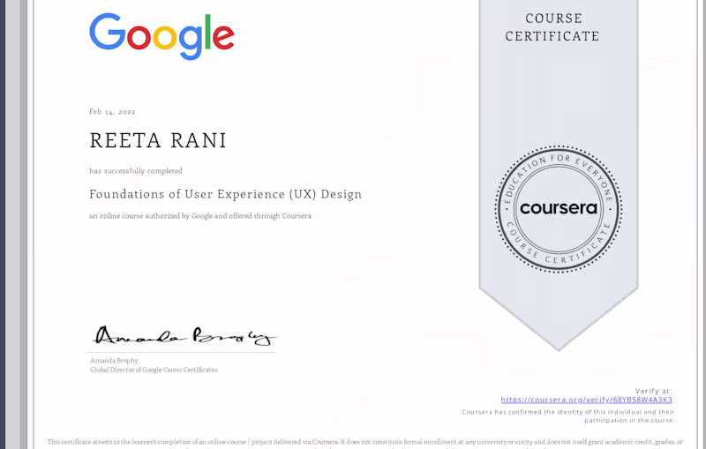Click the COURSE CERTIFICATE ribbon heading
The height and width of the screenshot is (449, 706).
click(x=552, y=27)
